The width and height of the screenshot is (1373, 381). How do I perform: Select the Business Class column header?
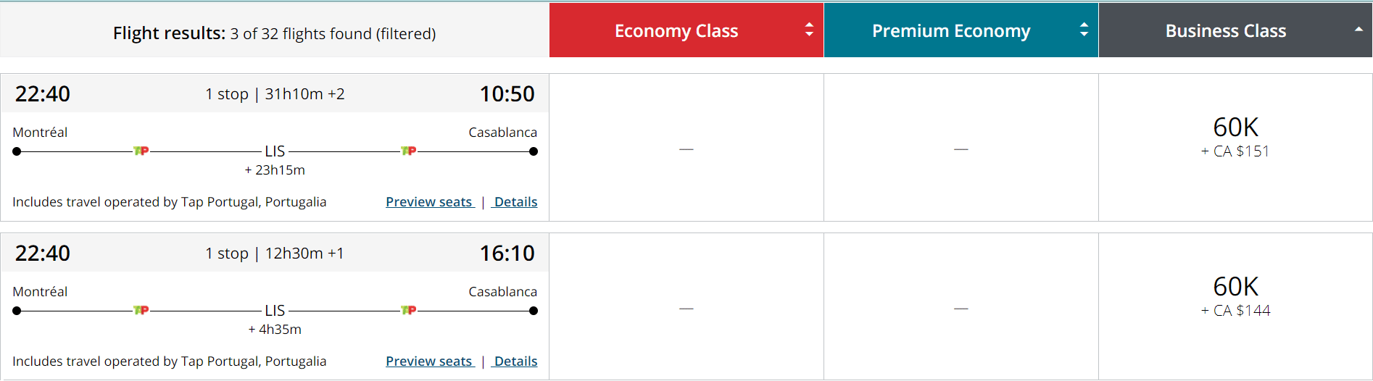(x=1225, y=30)
